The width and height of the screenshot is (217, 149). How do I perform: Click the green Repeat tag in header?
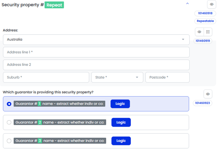point(54,5)
